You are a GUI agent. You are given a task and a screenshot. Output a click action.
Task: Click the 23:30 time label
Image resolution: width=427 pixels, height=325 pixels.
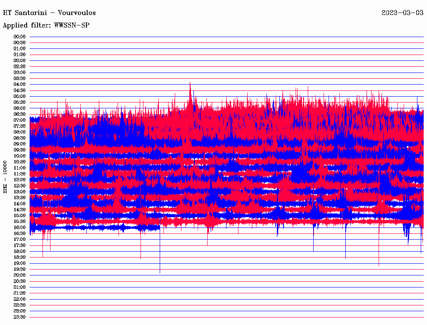pyautogui.click(x=20, y=317)
